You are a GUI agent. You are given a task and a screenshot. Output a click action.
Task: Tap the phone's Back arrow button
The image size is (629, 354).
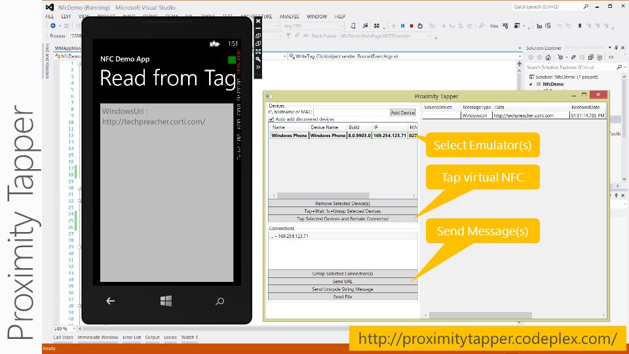click(x=110, y=301)
